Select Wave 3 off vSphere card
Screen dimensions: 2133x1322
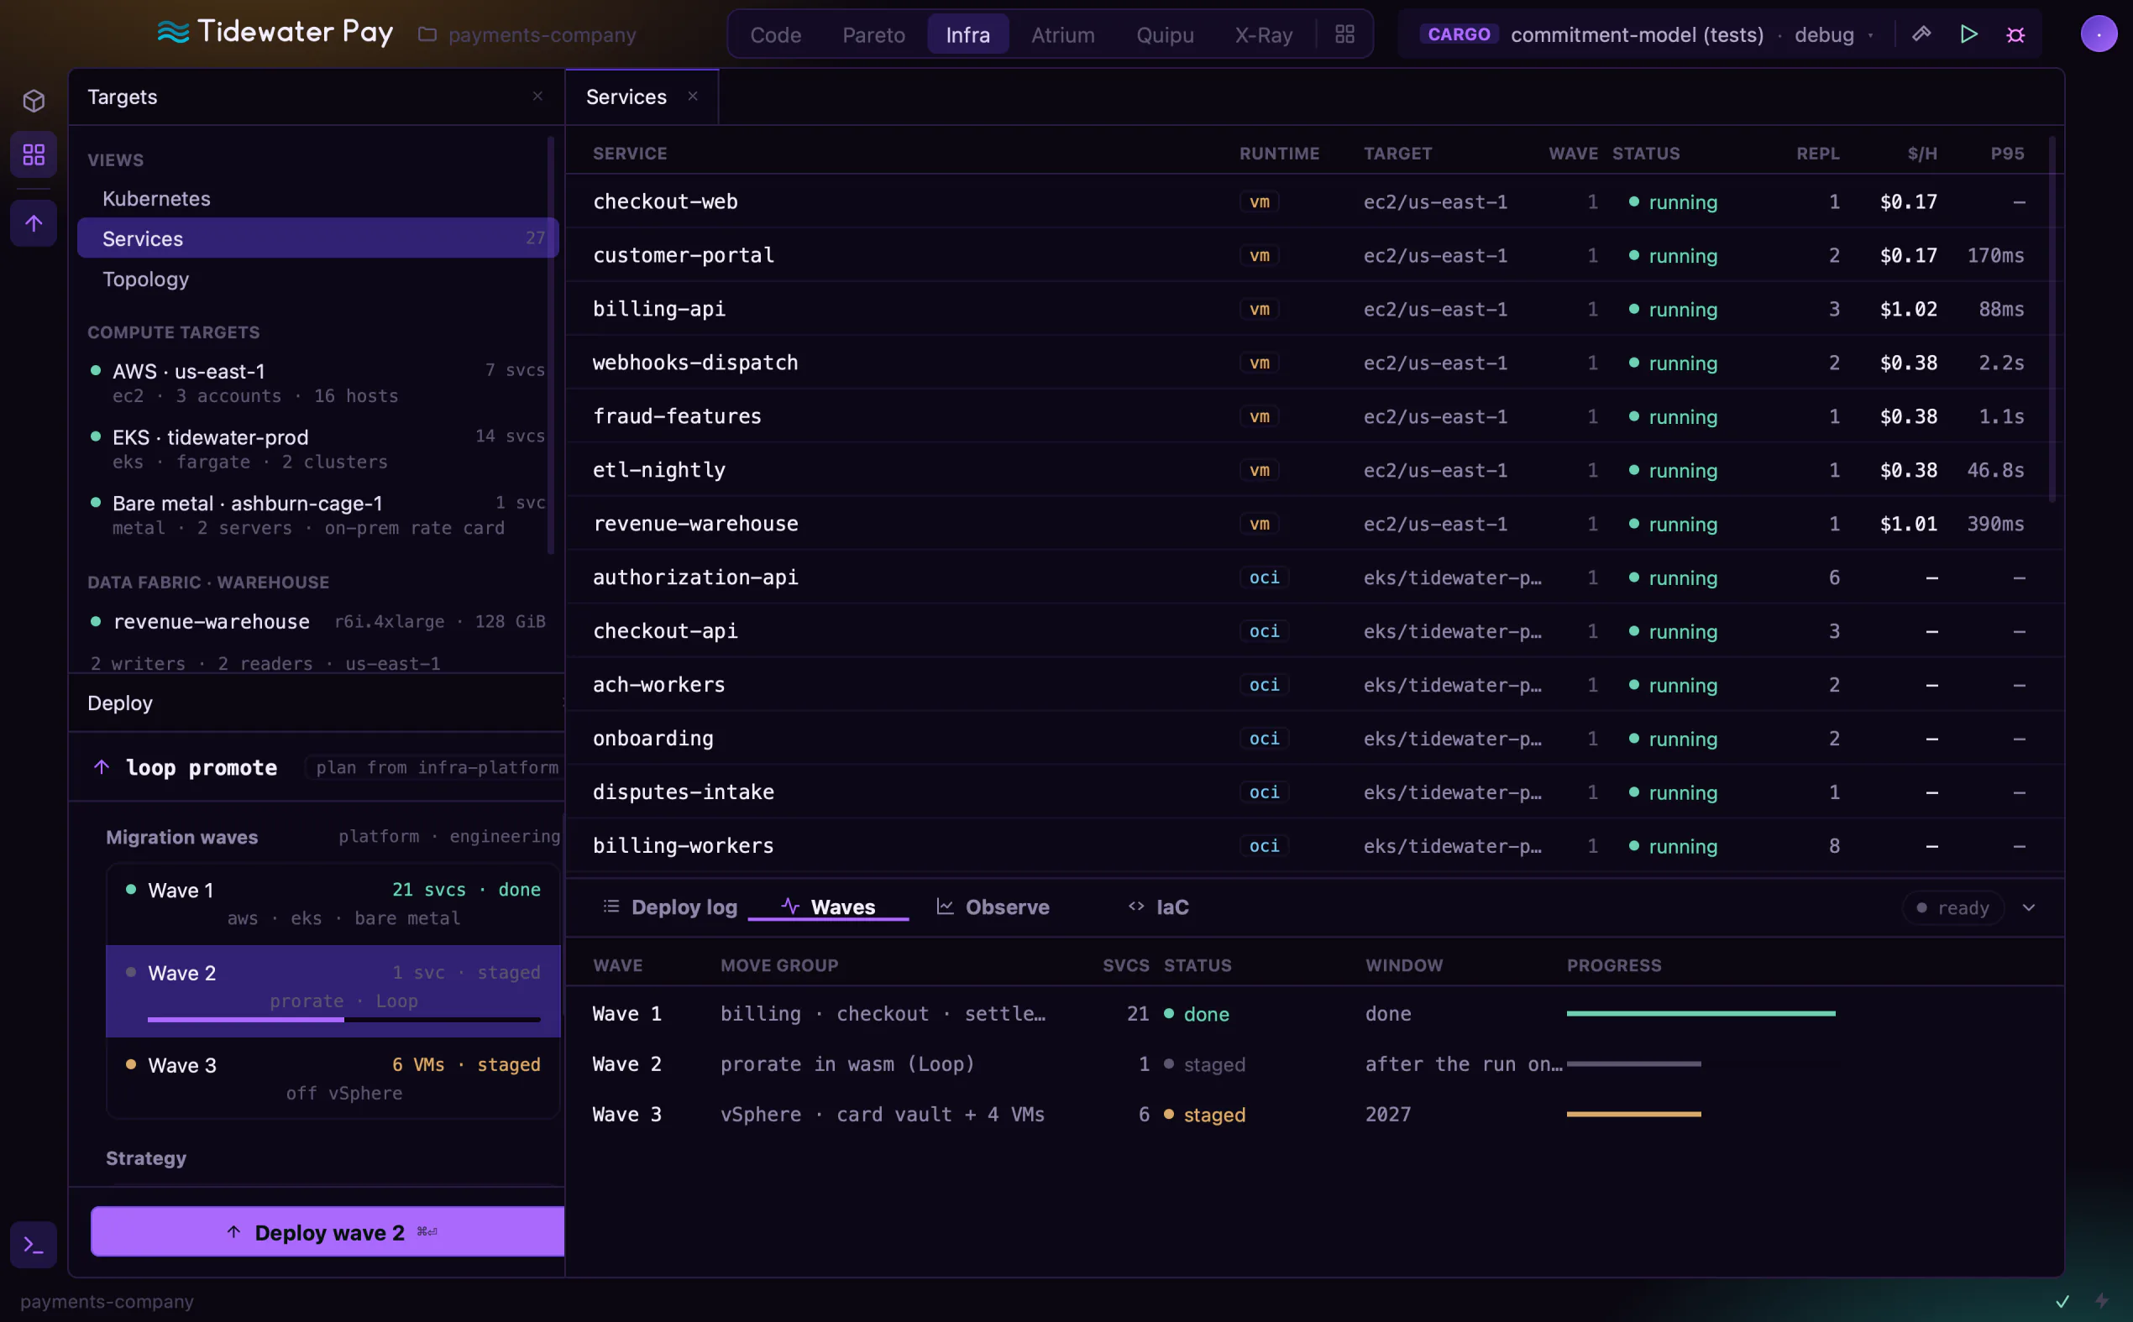(x=333, y=1078)
